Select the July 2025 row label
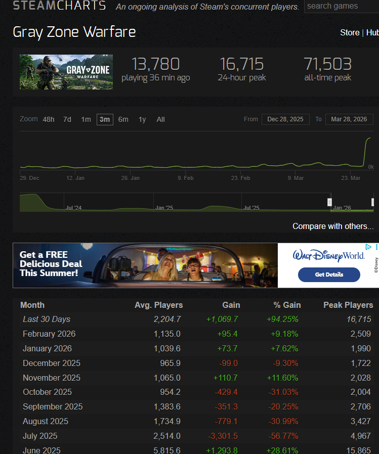Image resolution: width=379 pixels, height=454 pixels. 40,436
